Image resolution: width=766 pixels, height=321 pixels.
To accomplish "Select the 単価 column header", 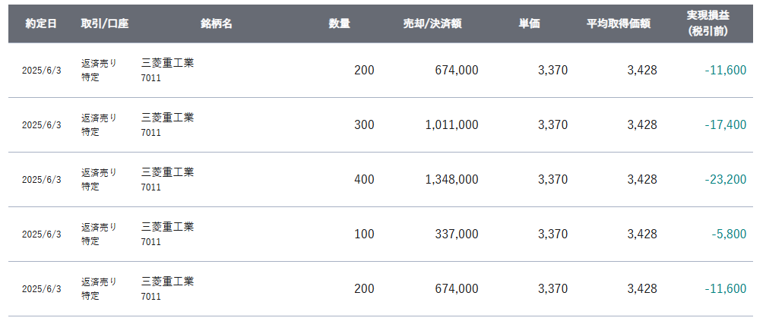I will [529, 24].
